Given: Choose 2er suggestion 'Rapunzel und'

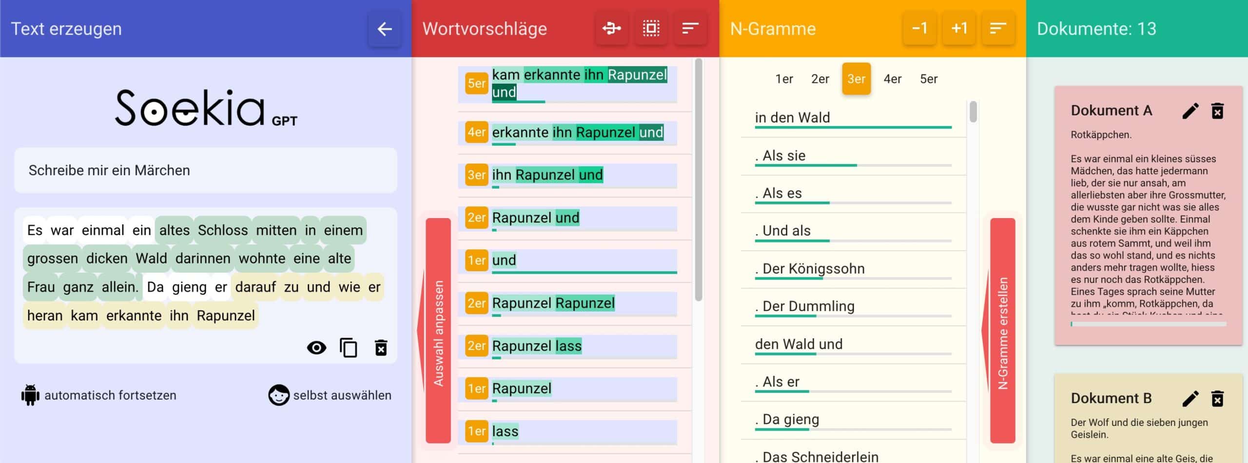Looking at the screenshot, I should [x=567, y=218].
